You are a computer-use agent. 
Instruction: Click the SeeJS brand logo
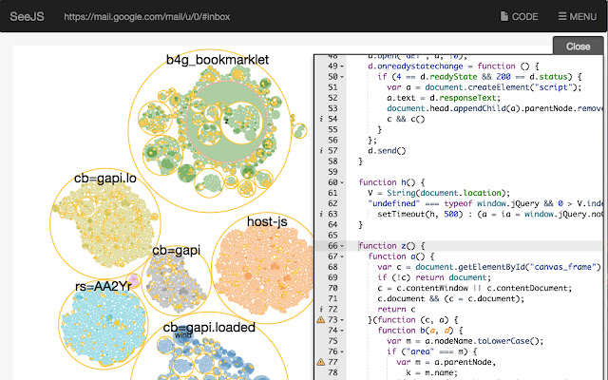[x=27, y=17]
